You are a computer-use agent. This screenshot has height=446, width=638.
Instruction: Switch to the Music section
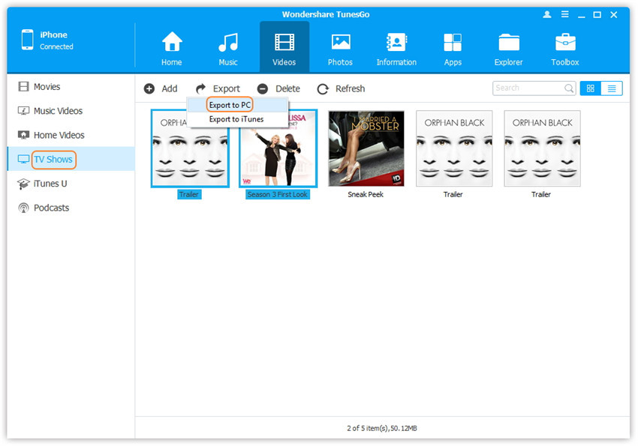[x=228, y=43]
